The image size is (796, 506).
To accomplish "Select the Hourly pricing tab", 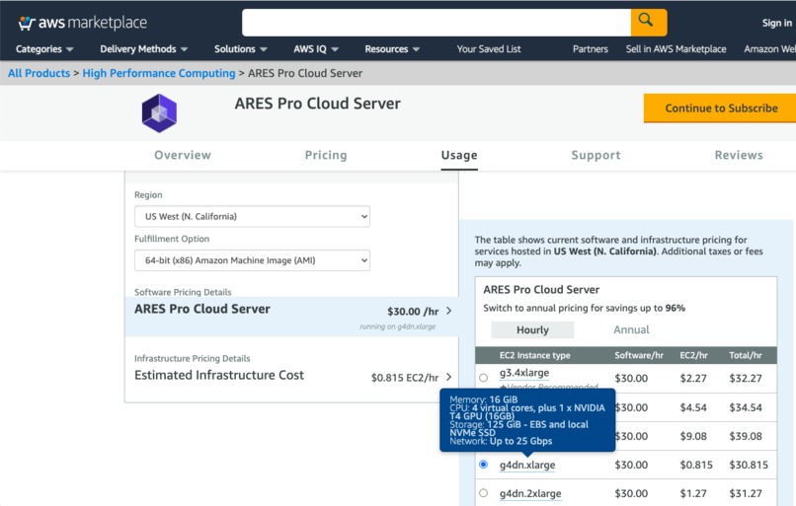I will [x=532, y=330].
